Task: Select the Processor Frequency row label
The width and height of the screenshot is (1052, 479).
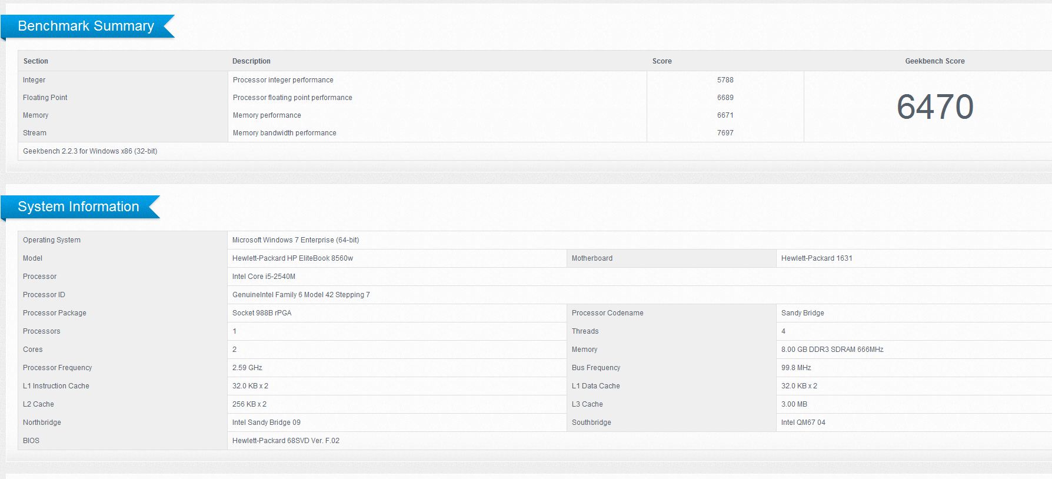Action: [58, 368]
